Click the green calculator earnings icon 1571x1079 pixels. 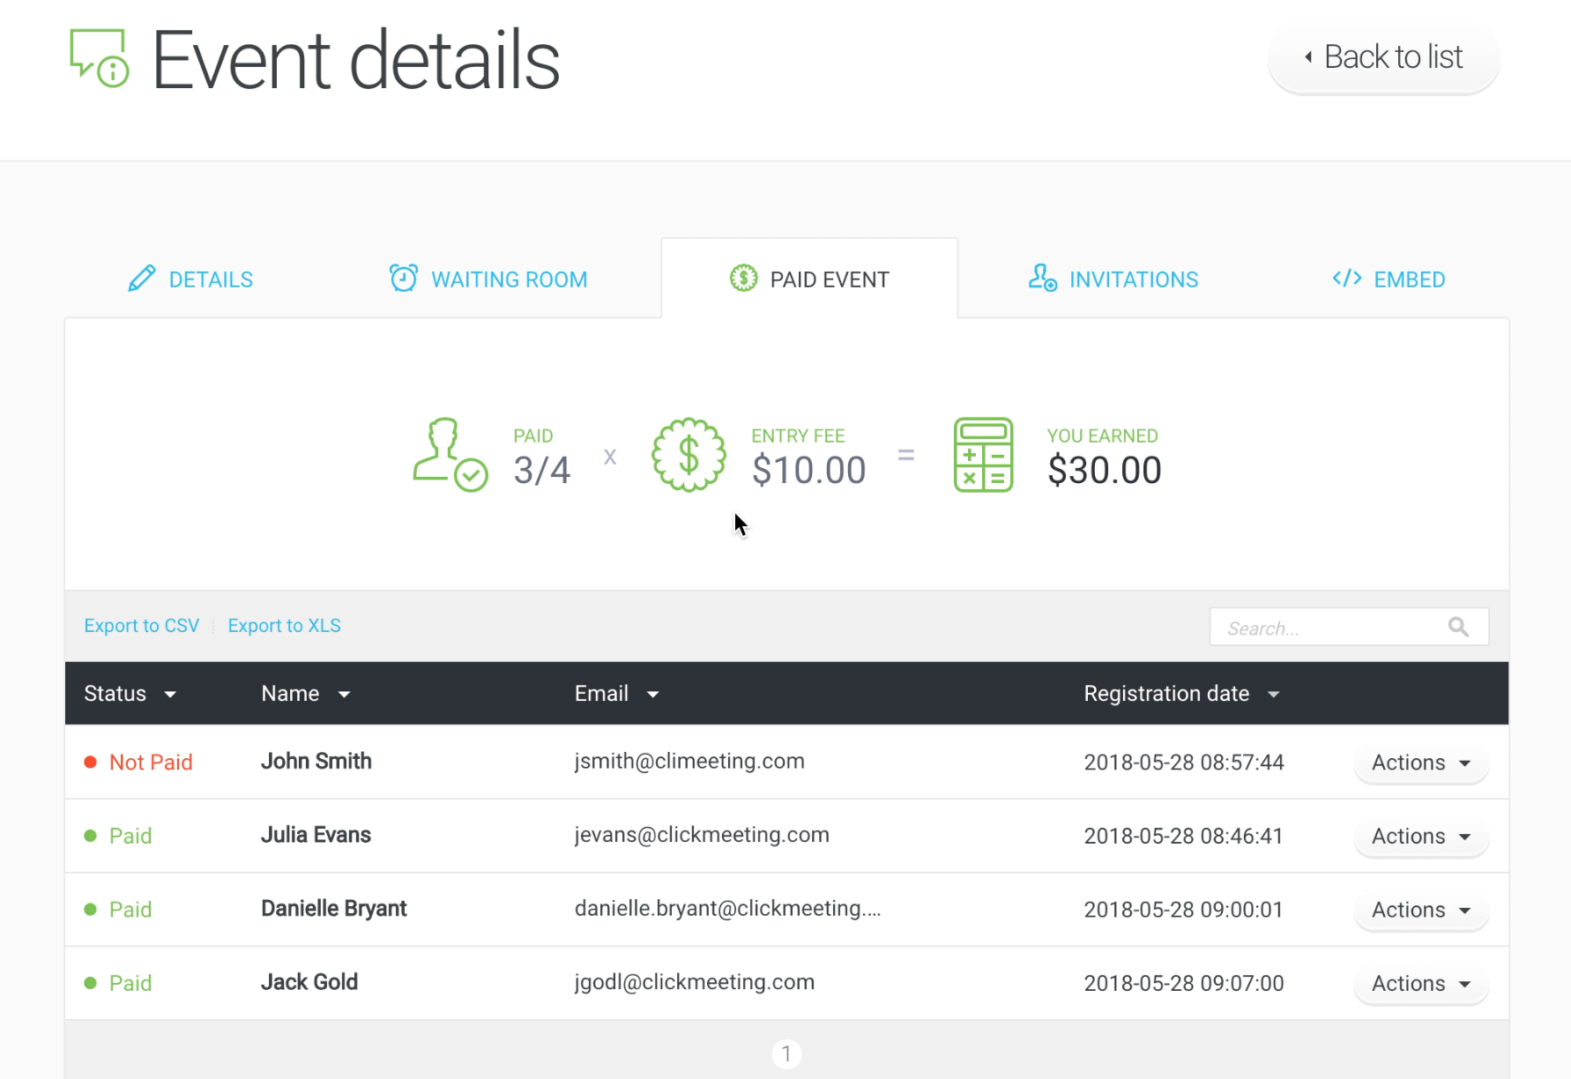(x=983, y=455)
